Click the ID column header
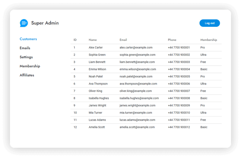 click(x=75, y=40)
